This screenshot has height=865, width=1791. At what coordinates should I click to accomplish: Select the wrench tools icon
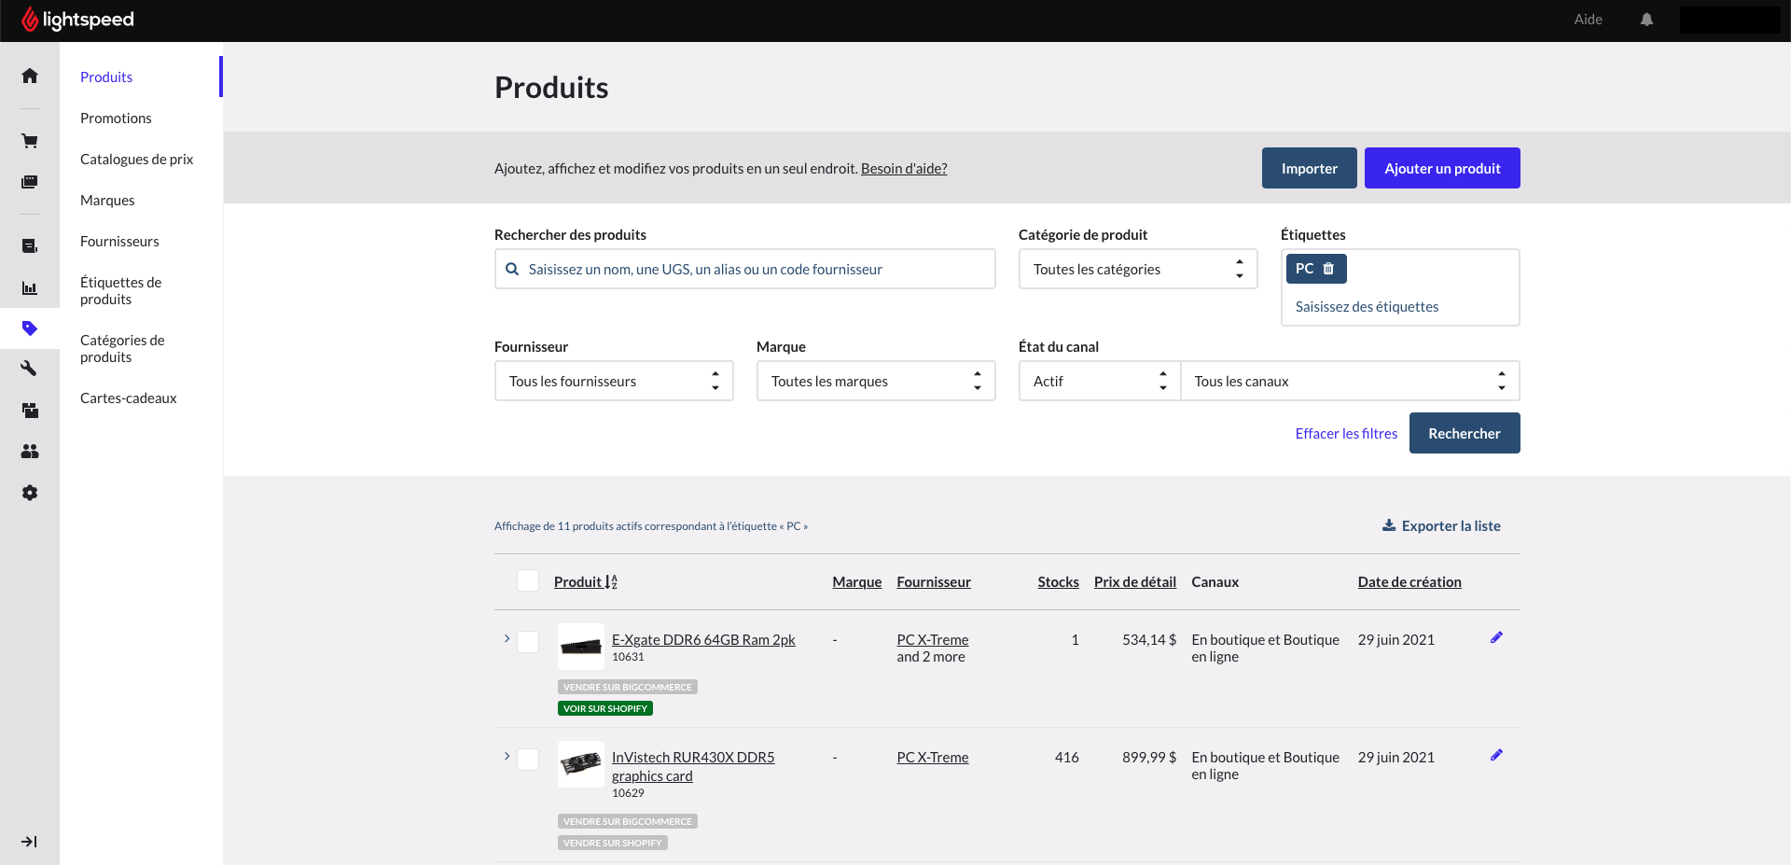tap(29, 368)
